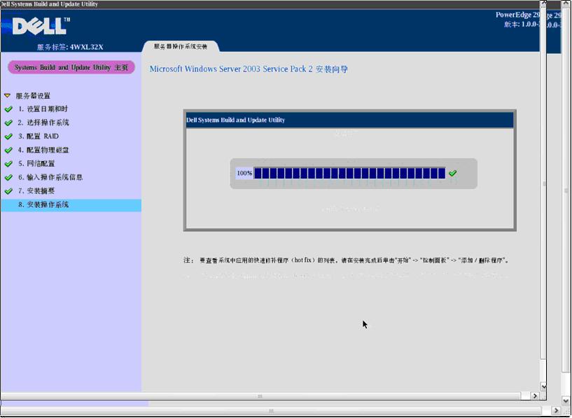572x418 pixels.
Task: Click outer horizontal scrollbar thumb
Action: tap(271, 411)
